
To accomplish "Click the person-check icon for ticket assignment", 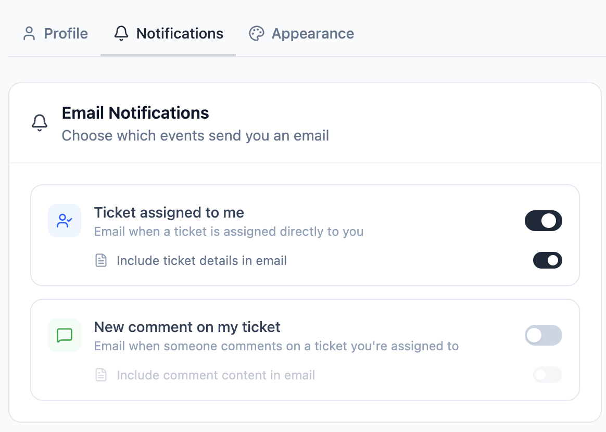I will click(x=64, y=220).
